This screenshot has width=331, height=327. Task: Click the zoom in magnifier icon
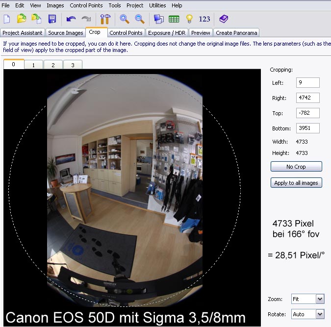(x=125, y=19)
